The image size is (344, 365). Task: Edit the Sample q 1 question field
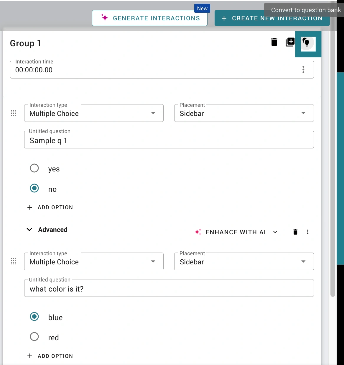[x=169, y=140]
